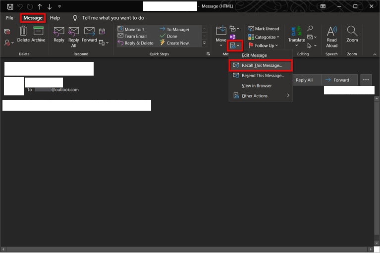Click the horizontal scrollbar at the bottom
The width and height of the screenshot is (380, 253).
[187, 249]
